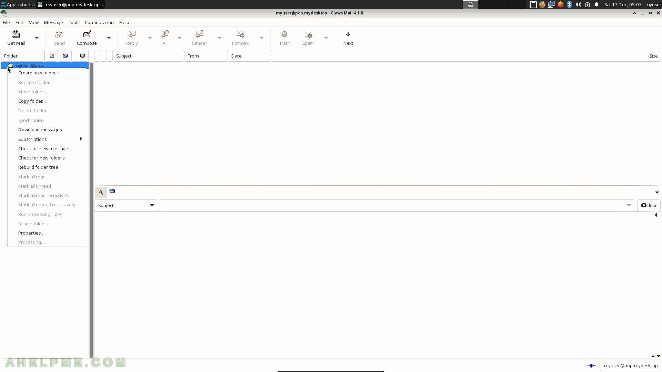Open the View menu

click(34, 22)
